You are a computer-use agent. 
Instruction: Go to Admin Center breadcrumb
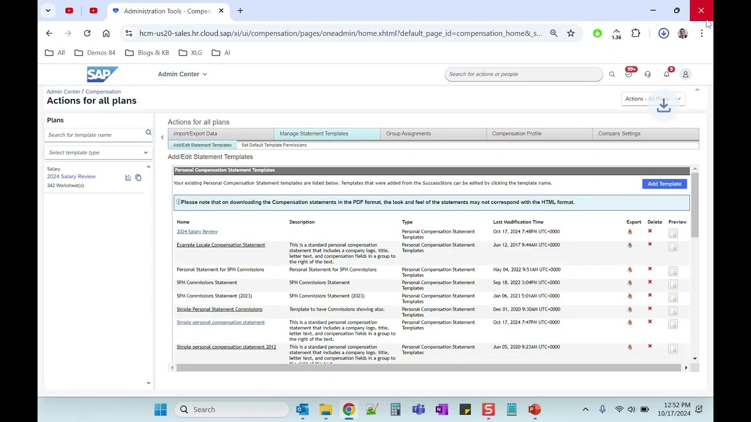(x=63, y=92)
